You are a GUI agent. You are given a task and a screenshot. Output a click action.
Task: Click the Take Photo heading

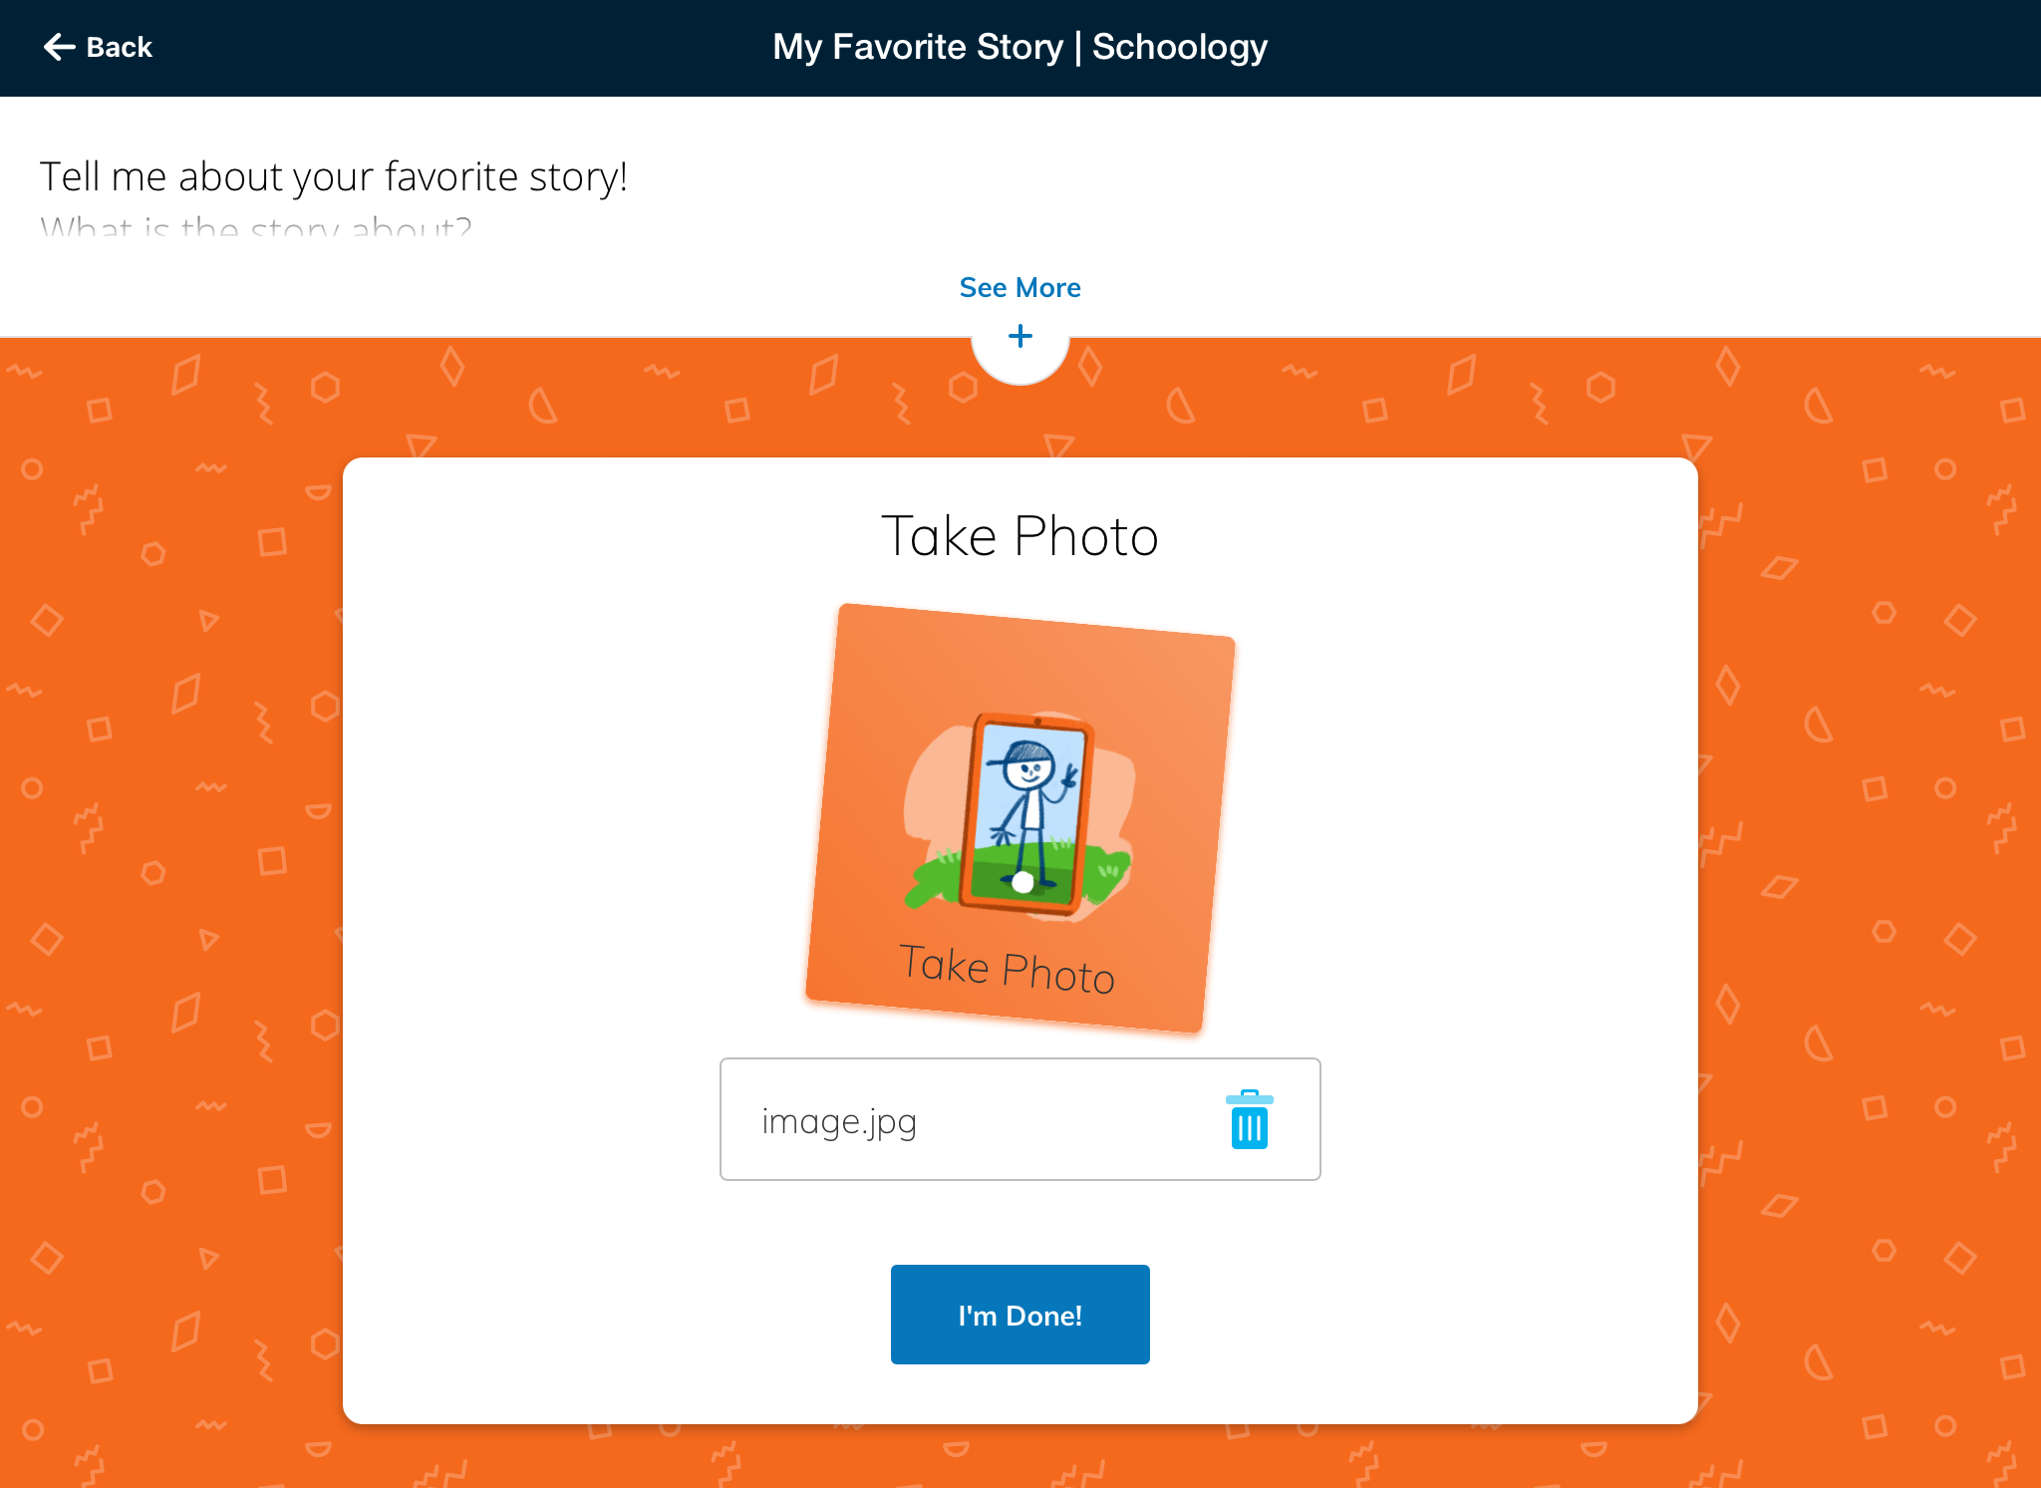(1020, 536)
